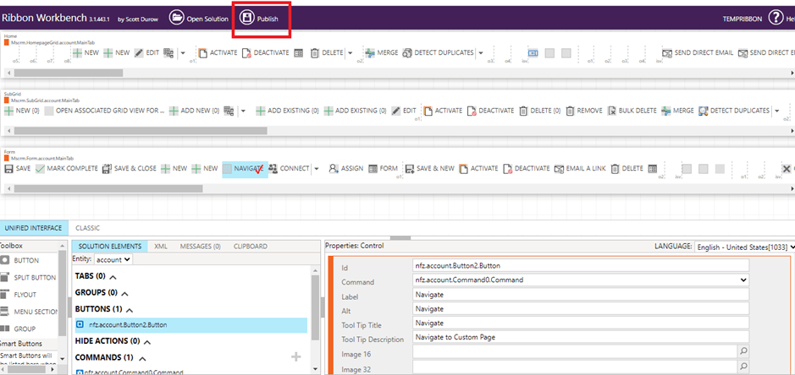Open the Help question mark icon
The image size is (795, 375).
776,18
